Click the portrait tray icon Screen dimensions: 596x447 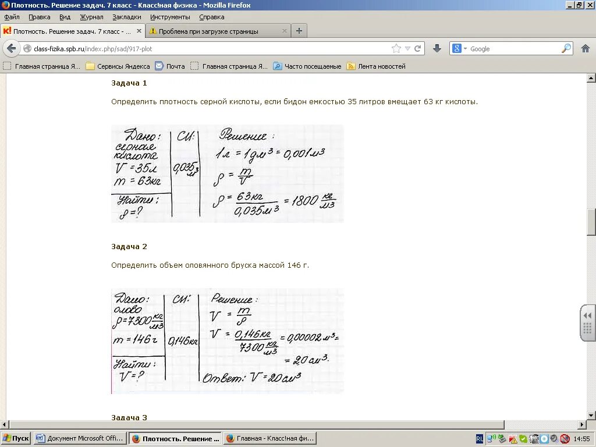[534, 439]
